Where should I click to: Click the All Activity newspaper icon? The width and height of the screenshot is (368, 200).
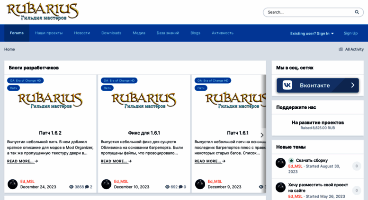point(341,49)
